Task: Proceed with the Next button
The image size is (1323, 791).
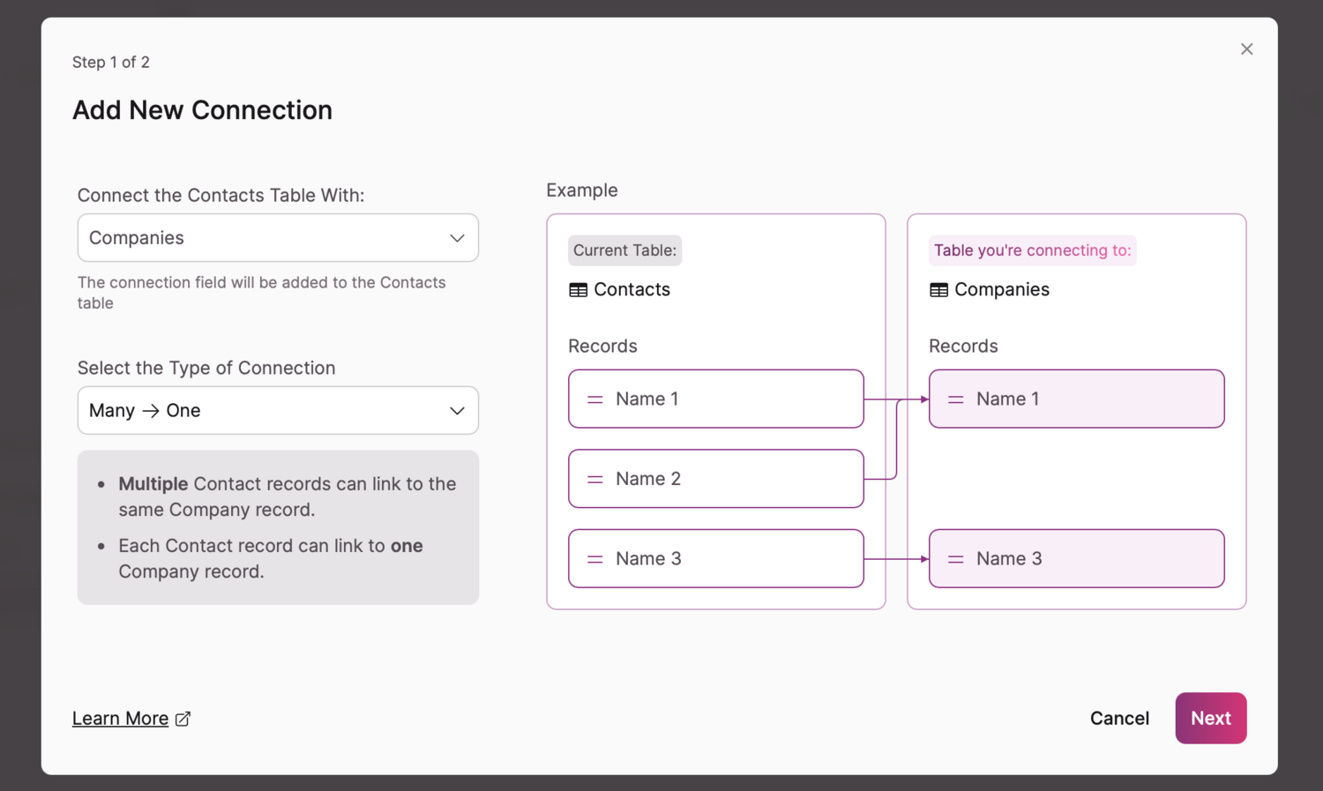Action: pos(1210,718)
